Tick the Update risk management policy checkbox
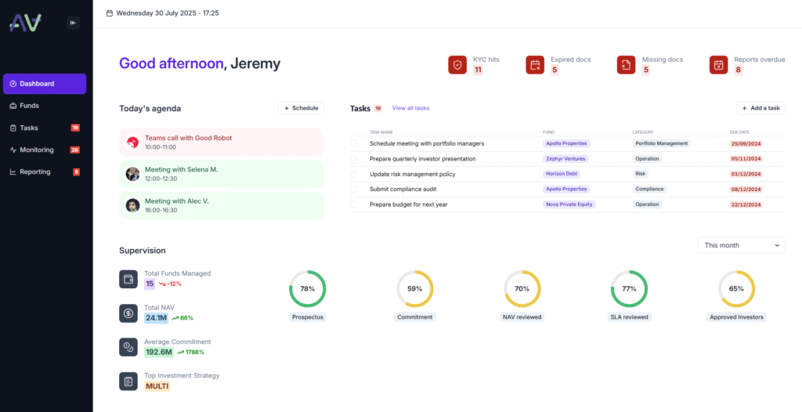Image resolution: width=802 pixels, height=412 pixels. (x=353, y=174)
